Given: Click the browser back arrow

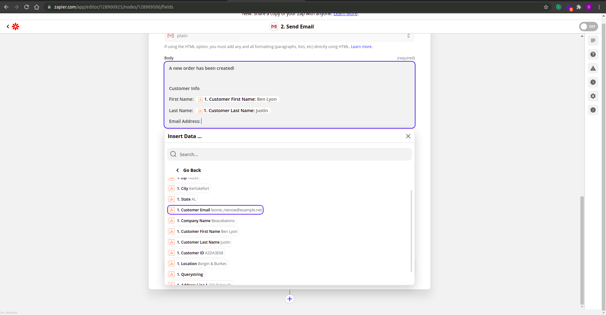Looking at the screenshot, I should click(6, 7).
